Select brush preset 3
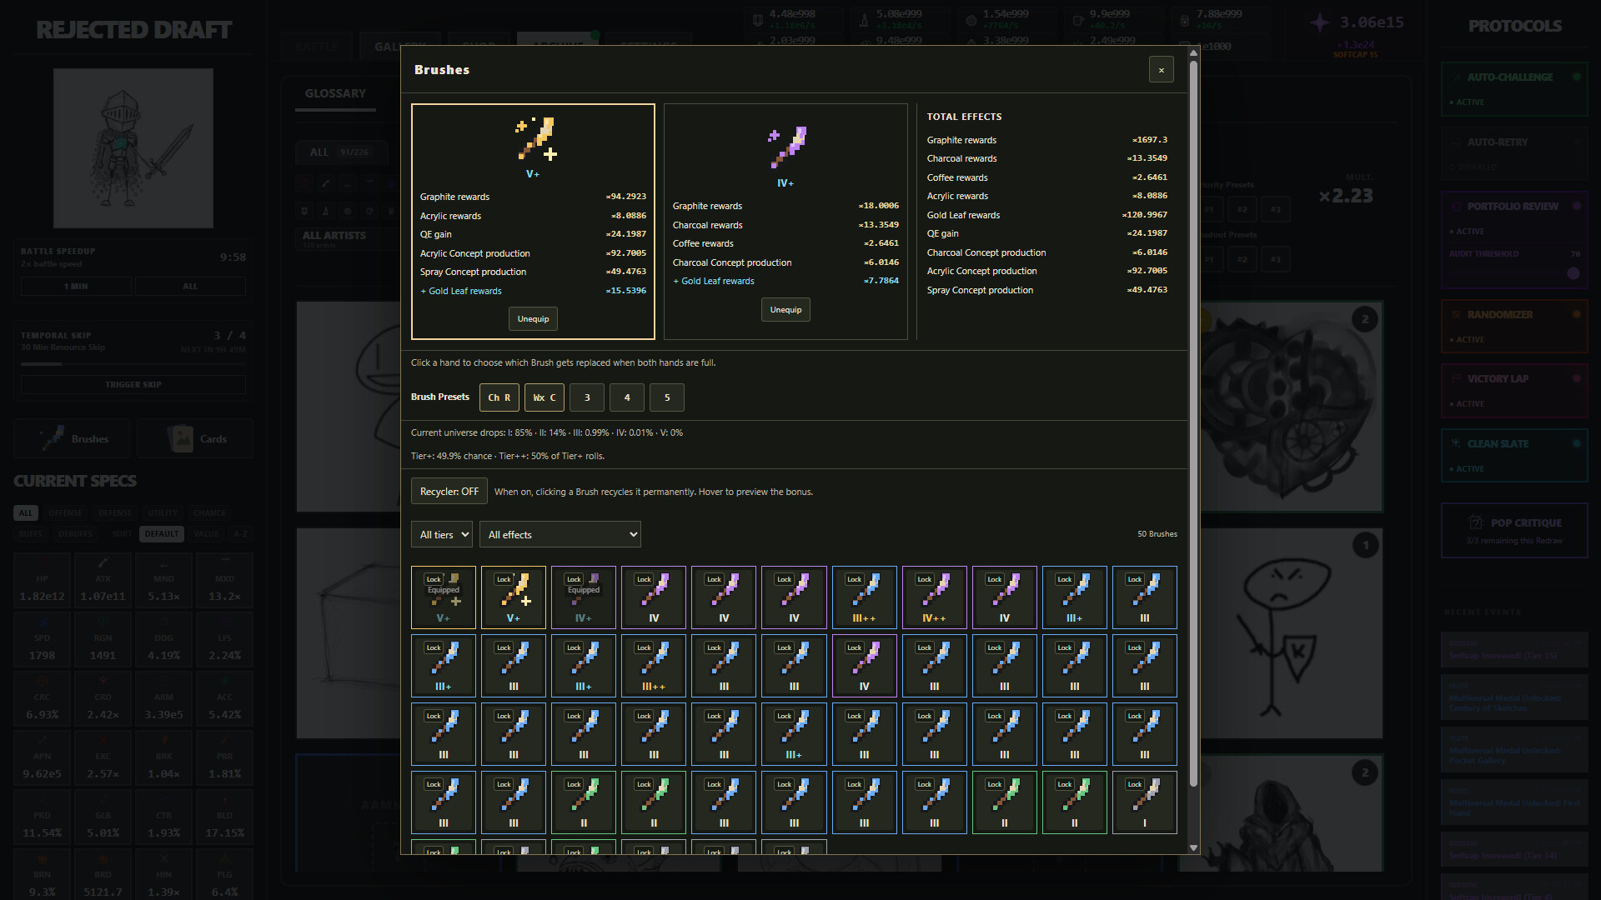1601x900 pixels. [x=587, y=397]
